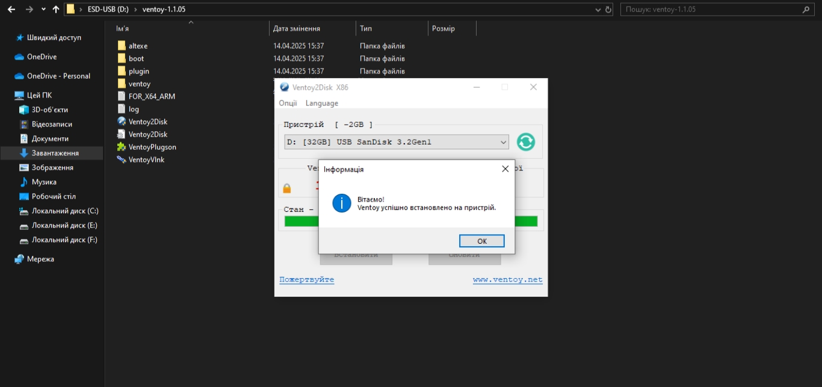Refresh the Explorer address bar location
Image resolution: width=822 pixels, height=387 pixels.
pos(608,10)
